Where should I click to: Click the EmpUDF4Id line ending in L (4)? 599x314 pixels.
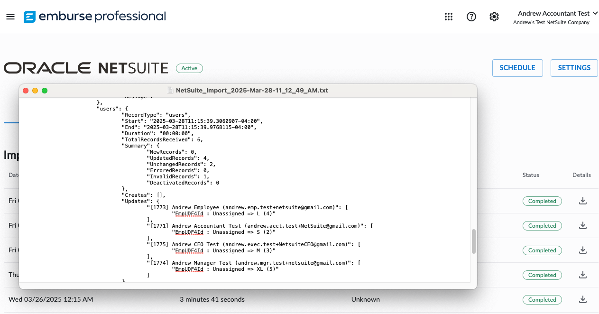[x=223, y=213]
